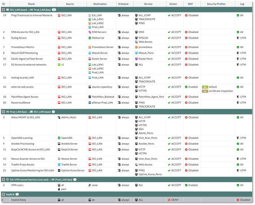Image resolution: width=255 pixels, height=205 pixels.
Task: Toggle Log Disabled status on Implicit Deny
Action: click(x=238, y=200)
